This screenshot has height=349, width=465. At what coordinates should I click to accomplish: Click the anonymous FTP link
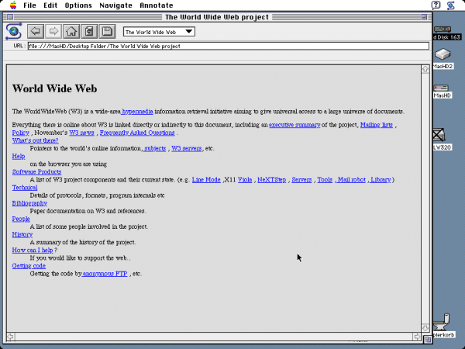coord(105,274)
